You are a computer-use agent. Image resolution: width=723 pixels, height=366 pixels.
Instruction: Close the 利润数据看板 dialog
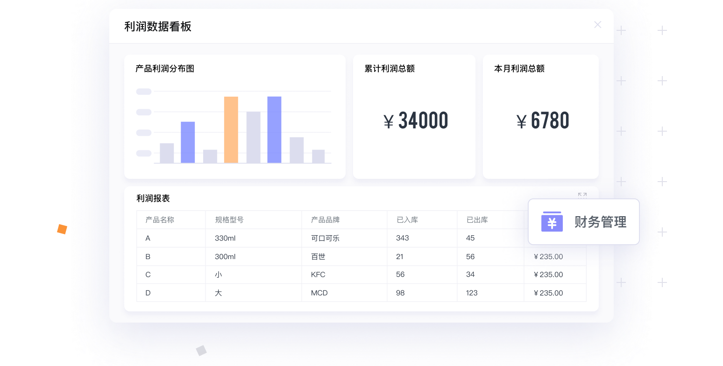pyautogui.click(x=597, y=25)
